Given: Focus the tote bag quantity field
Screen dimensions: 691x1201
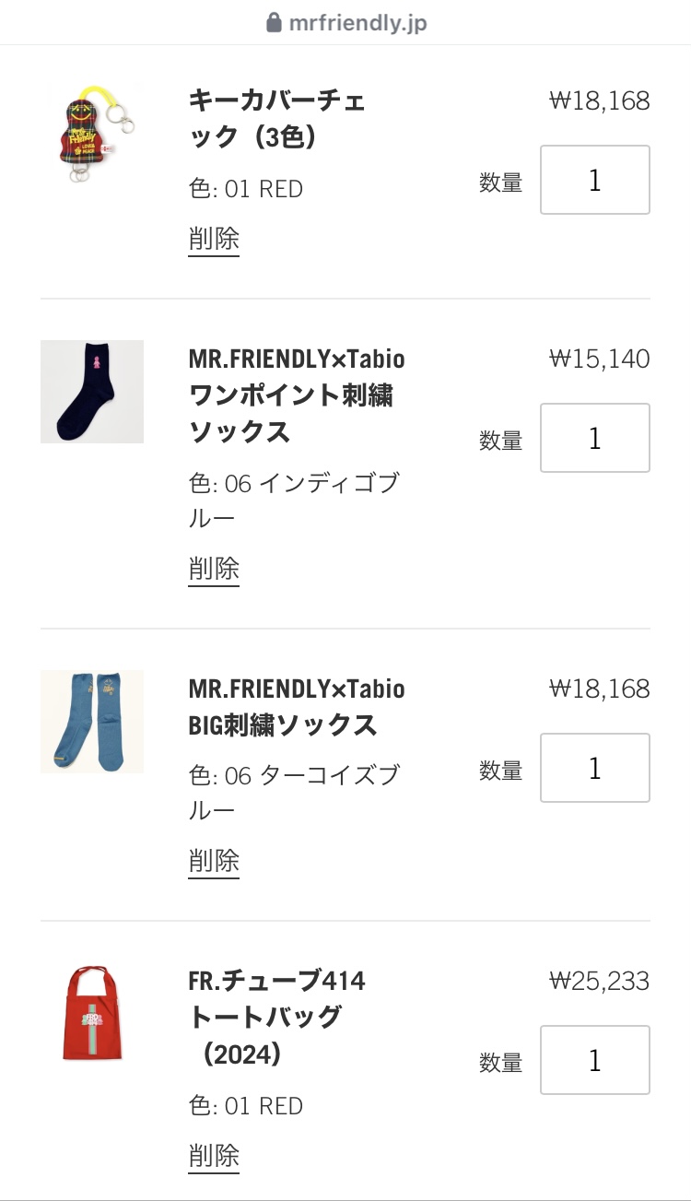Looking at the screenshot, I should pos(594,1060).
